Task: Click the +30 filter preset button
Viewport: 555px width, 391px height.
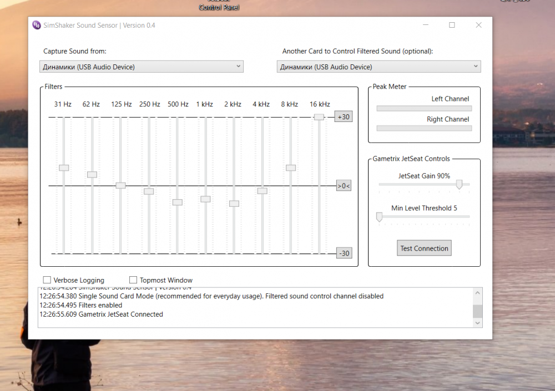Action: click(x=344, y=117)
